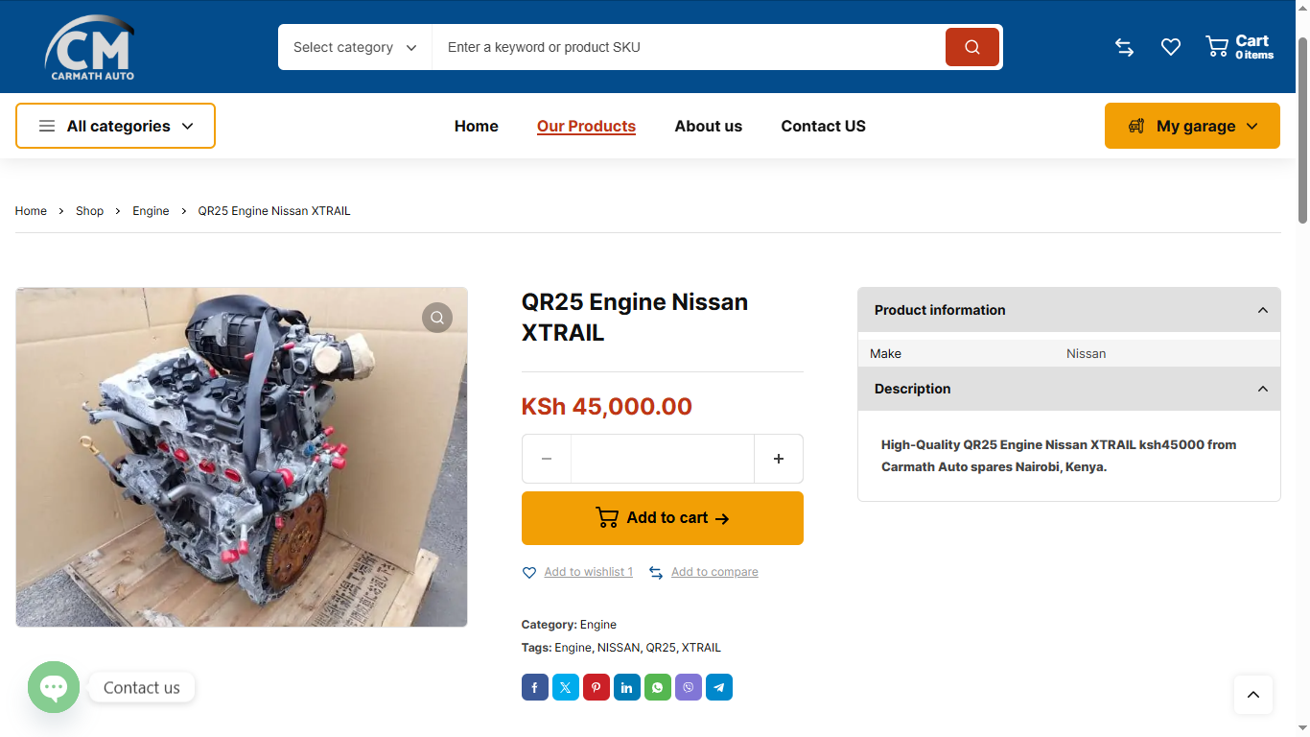Screen dimensions: 1310x737
Task: Collapse the Description section
Action: pos(1262,389)
